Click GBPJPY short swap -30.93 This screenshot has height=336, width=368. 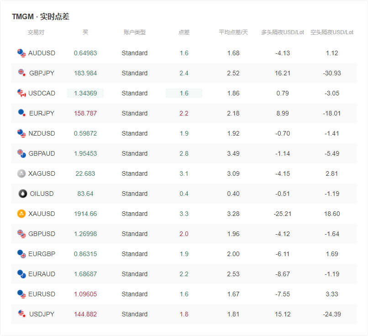click(x=332, y=73)
